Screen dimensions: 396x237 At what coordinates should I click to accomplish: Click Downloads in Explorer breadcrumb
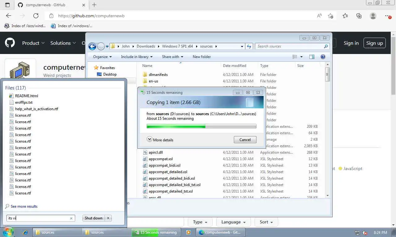click(146, 46)
